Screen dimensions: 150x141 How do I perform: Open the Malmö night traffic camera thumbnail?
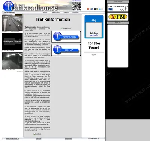pyautogui.click(x=12, y=61)
